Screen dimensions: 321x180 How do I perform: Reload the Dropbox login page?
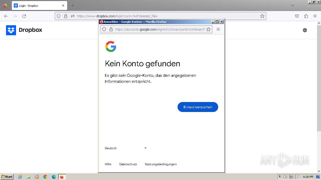[24, 16]
